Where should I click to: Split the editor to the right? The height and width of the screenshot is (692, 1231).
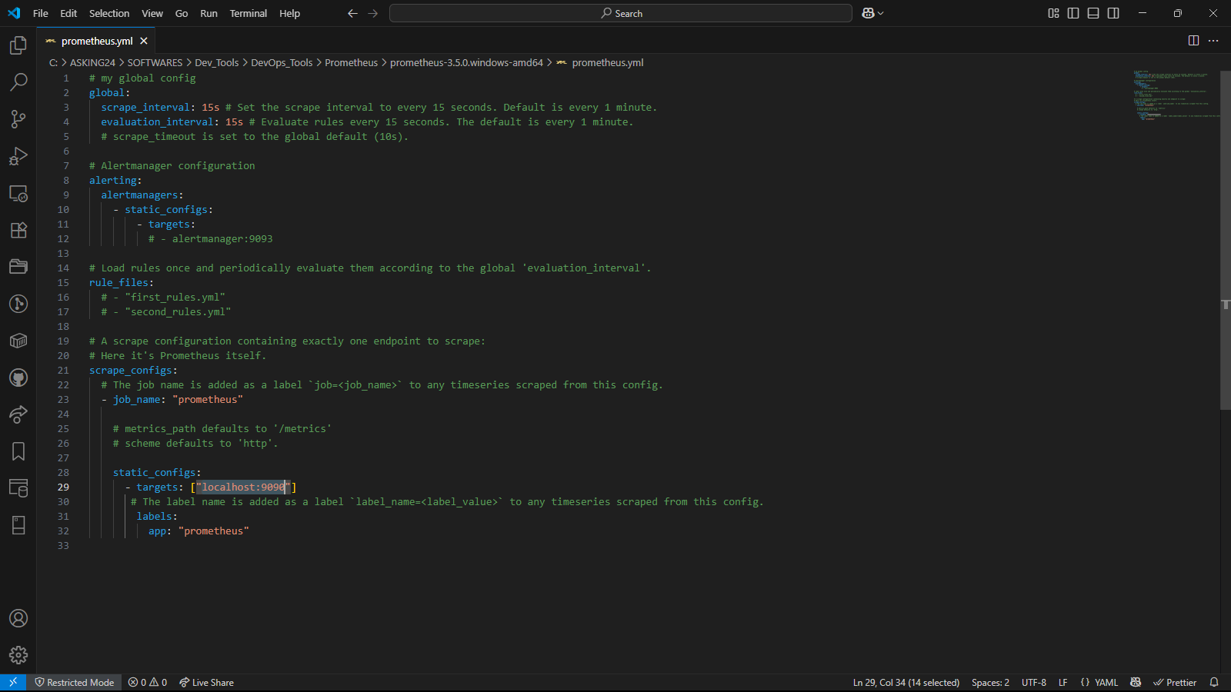click(x=1193, y=41)
